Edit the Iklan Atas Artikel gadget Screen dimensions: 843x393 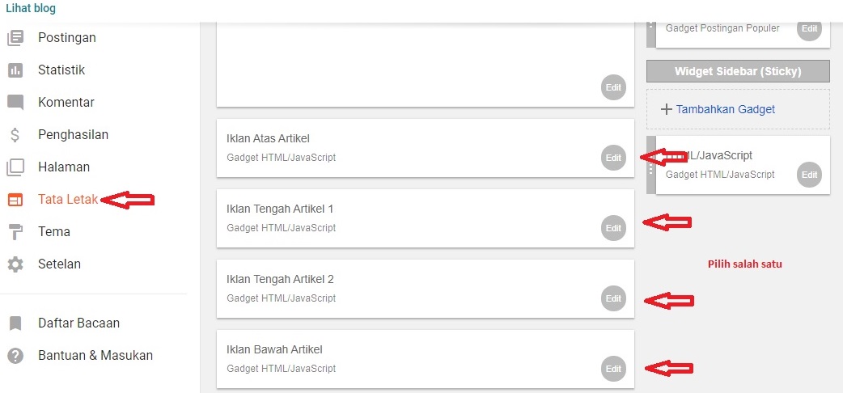(613, 158)
